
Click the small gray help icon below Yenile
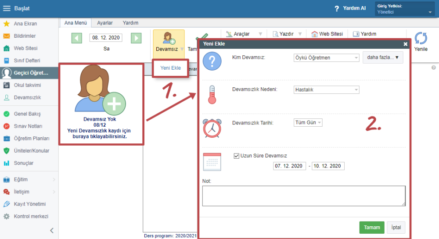[x=433, y=68]
